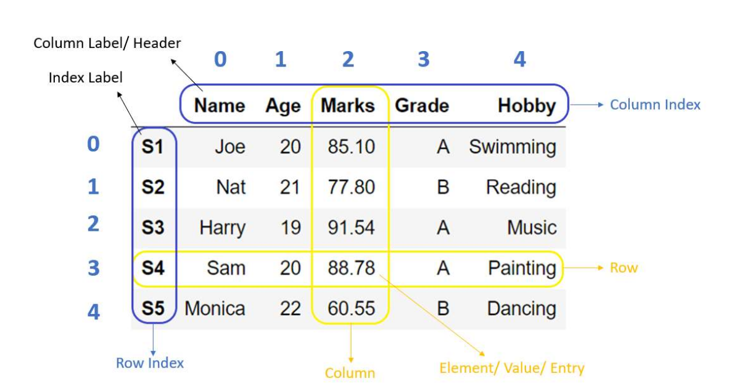Viewport: 729px width, 389px height.
Task: Select the cell containing 88.78
Action: (351, 268)
